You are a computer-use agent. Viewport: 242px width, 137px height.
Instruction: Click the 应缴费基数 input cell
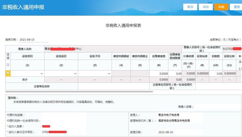[159, 74]
